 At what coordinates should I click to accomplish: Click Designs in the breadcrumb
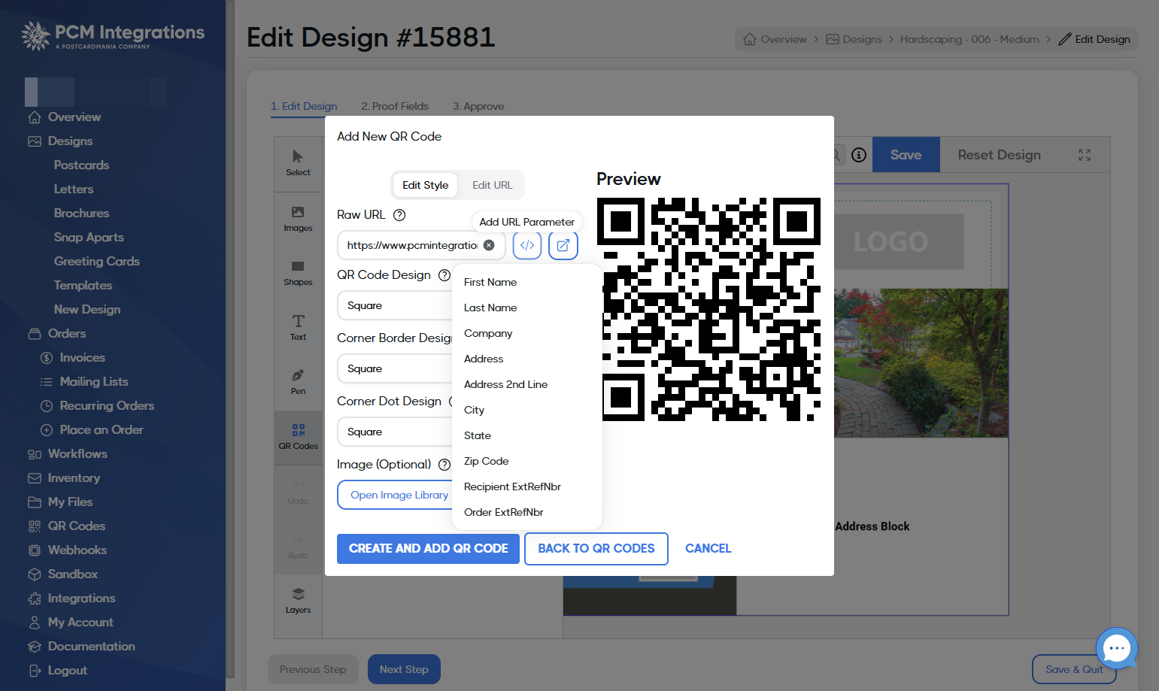854,39
